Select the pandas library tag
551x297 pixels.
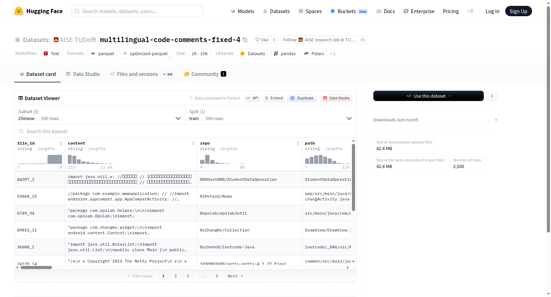(x=284, y=53)
